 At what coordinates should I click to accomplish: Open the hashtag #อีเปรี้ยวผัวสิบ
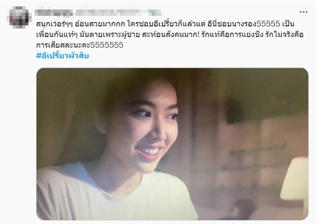62,55
